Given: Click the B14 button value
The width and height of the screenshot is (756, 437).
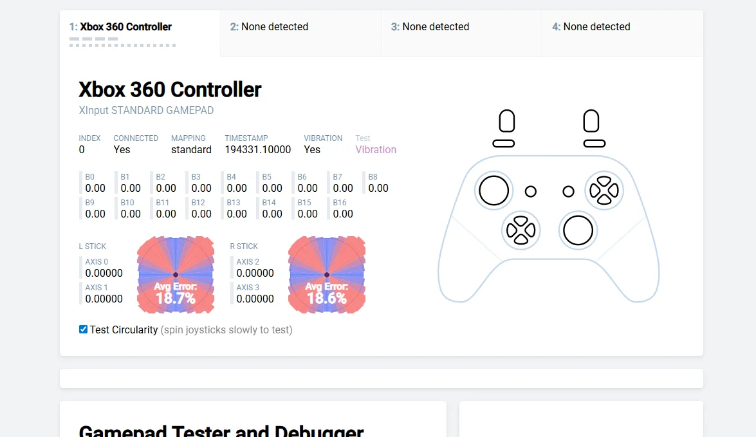Looking at the screenshot, I should (x=272, y=214).
